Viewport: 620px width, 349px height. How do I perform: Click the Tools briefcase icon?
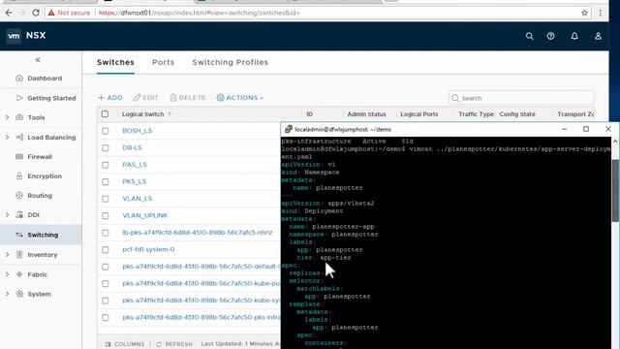click(x=19, y=117)
